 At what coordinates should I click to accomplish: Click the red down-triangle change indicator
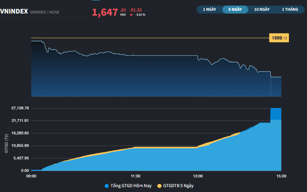click(x=131, y=15)
